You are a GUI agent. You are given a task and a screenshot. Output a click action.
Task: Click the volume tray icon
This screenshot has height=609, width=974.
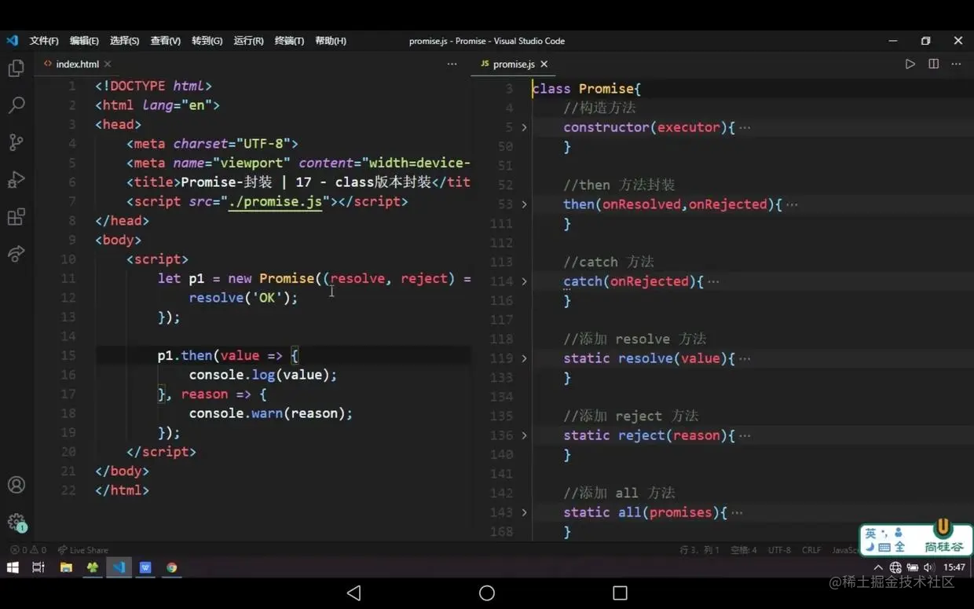coord(929,567)
